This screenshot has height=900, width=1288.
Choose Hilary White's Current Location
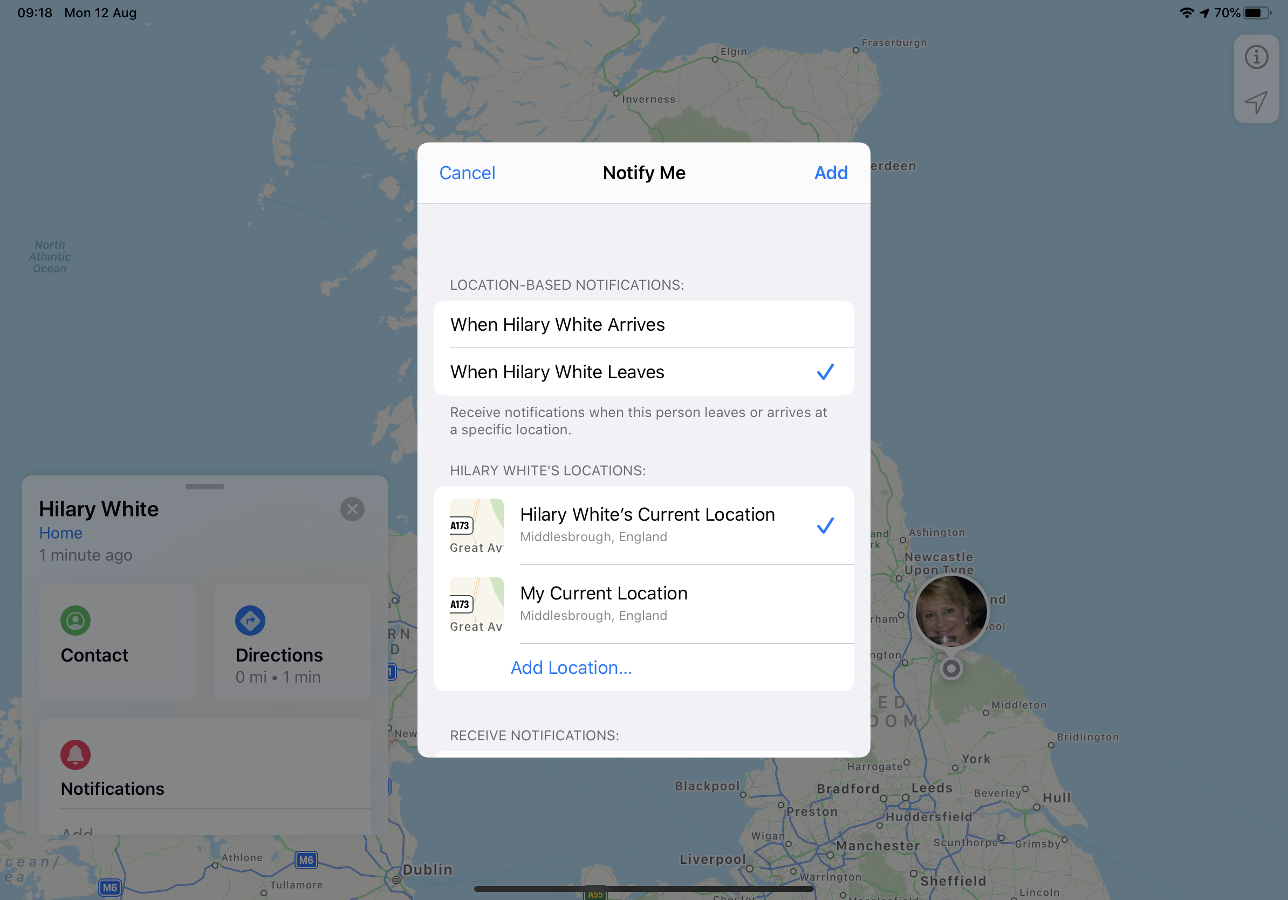click(x=643, y=525)
